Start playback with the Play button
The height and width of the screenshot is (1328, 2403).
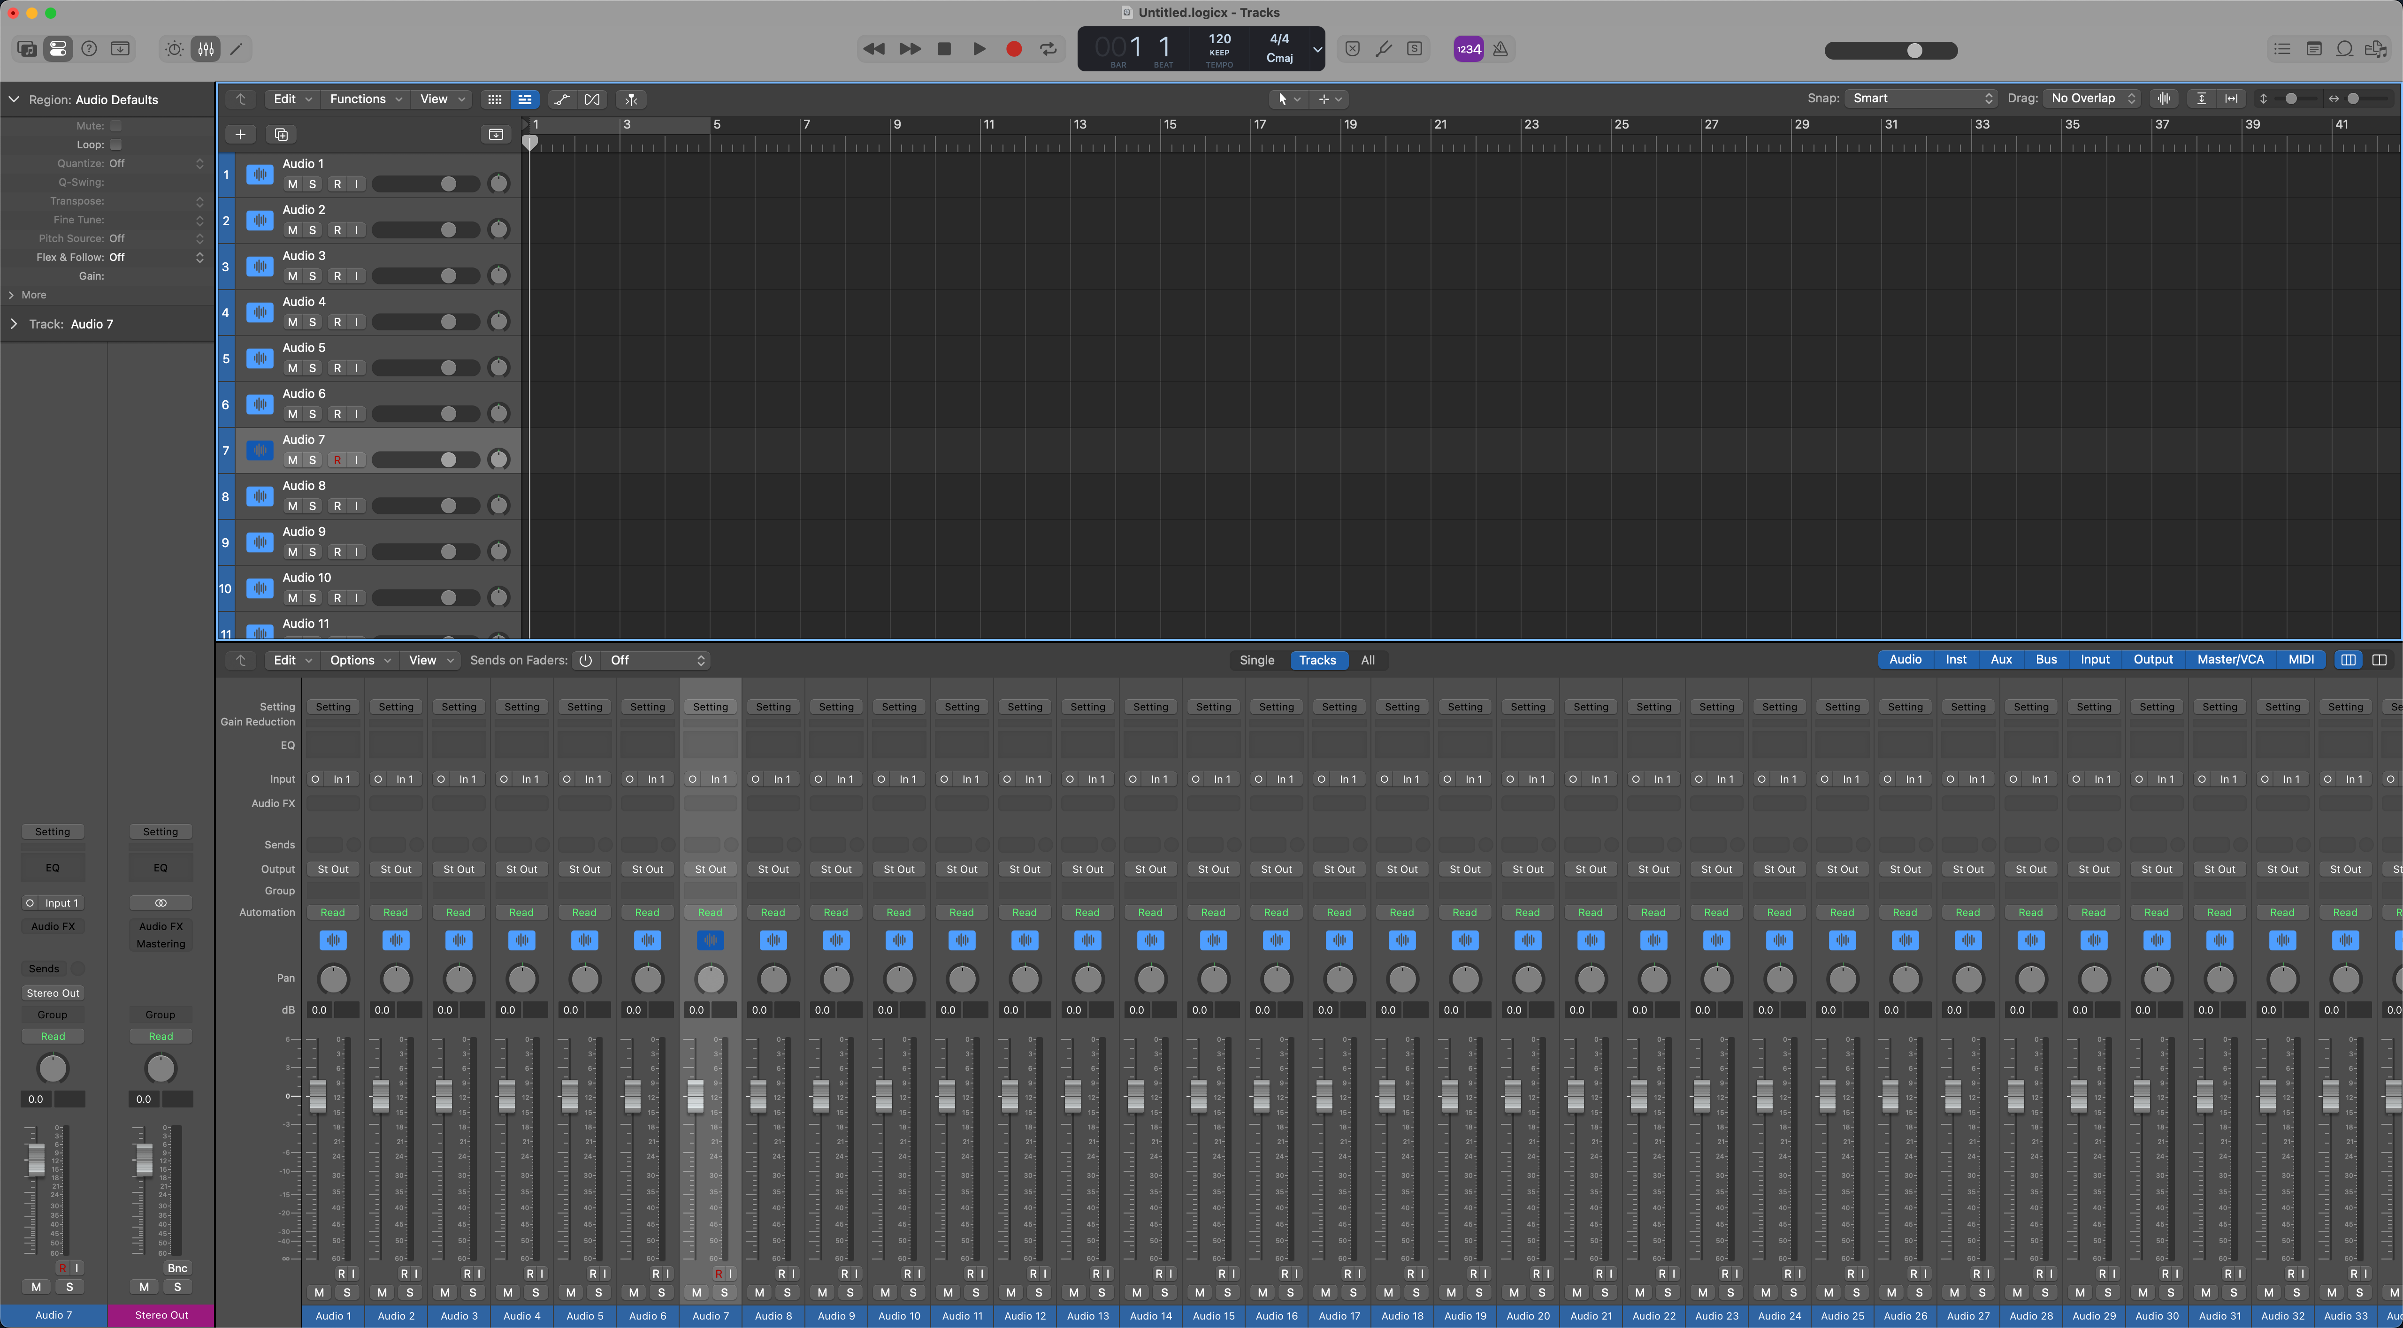coord(979,48)
